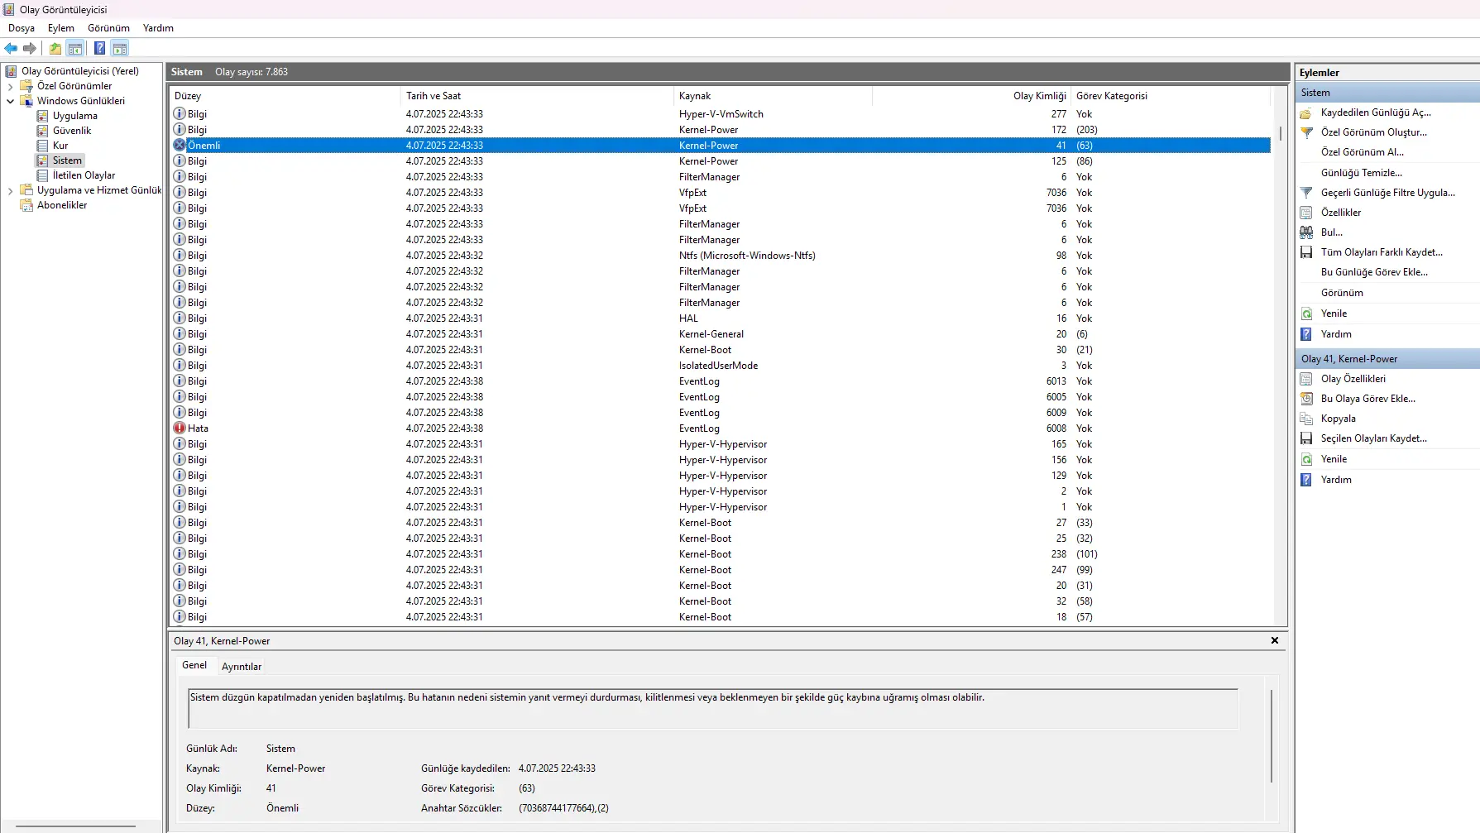Click the blue Help question mark toolbar icon
The image size is (1480, 833).
pos(99,49)
